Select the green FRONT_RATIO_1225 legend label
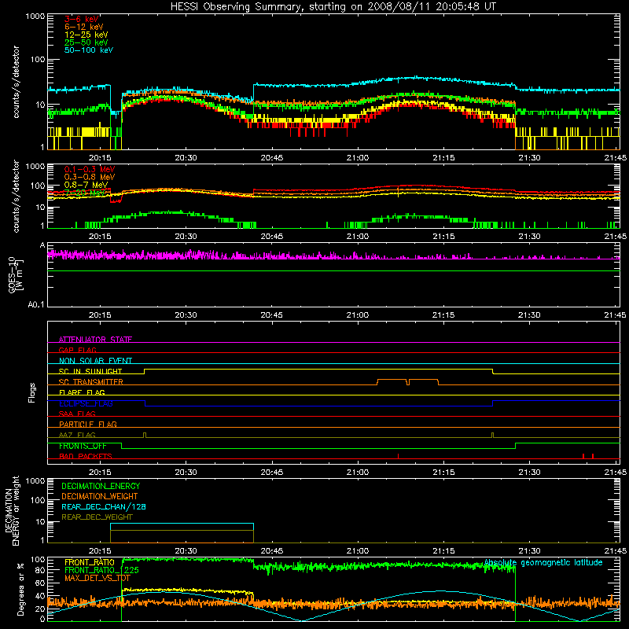629x629 pixels. (x=101, y=570)
